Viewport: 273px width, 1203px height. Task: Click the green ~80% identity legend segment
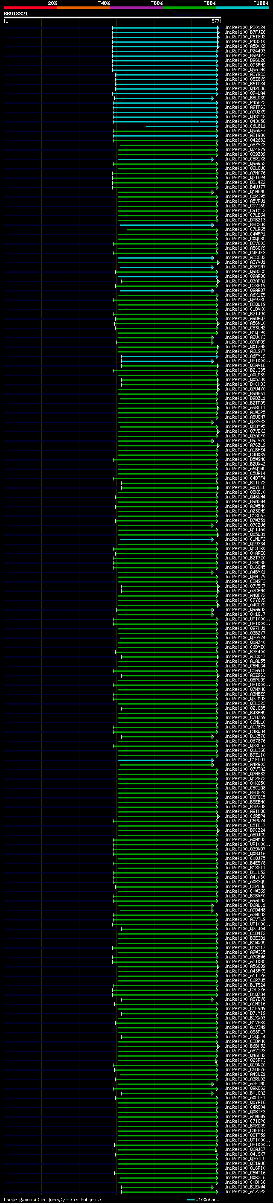click(x=189, y=8)
